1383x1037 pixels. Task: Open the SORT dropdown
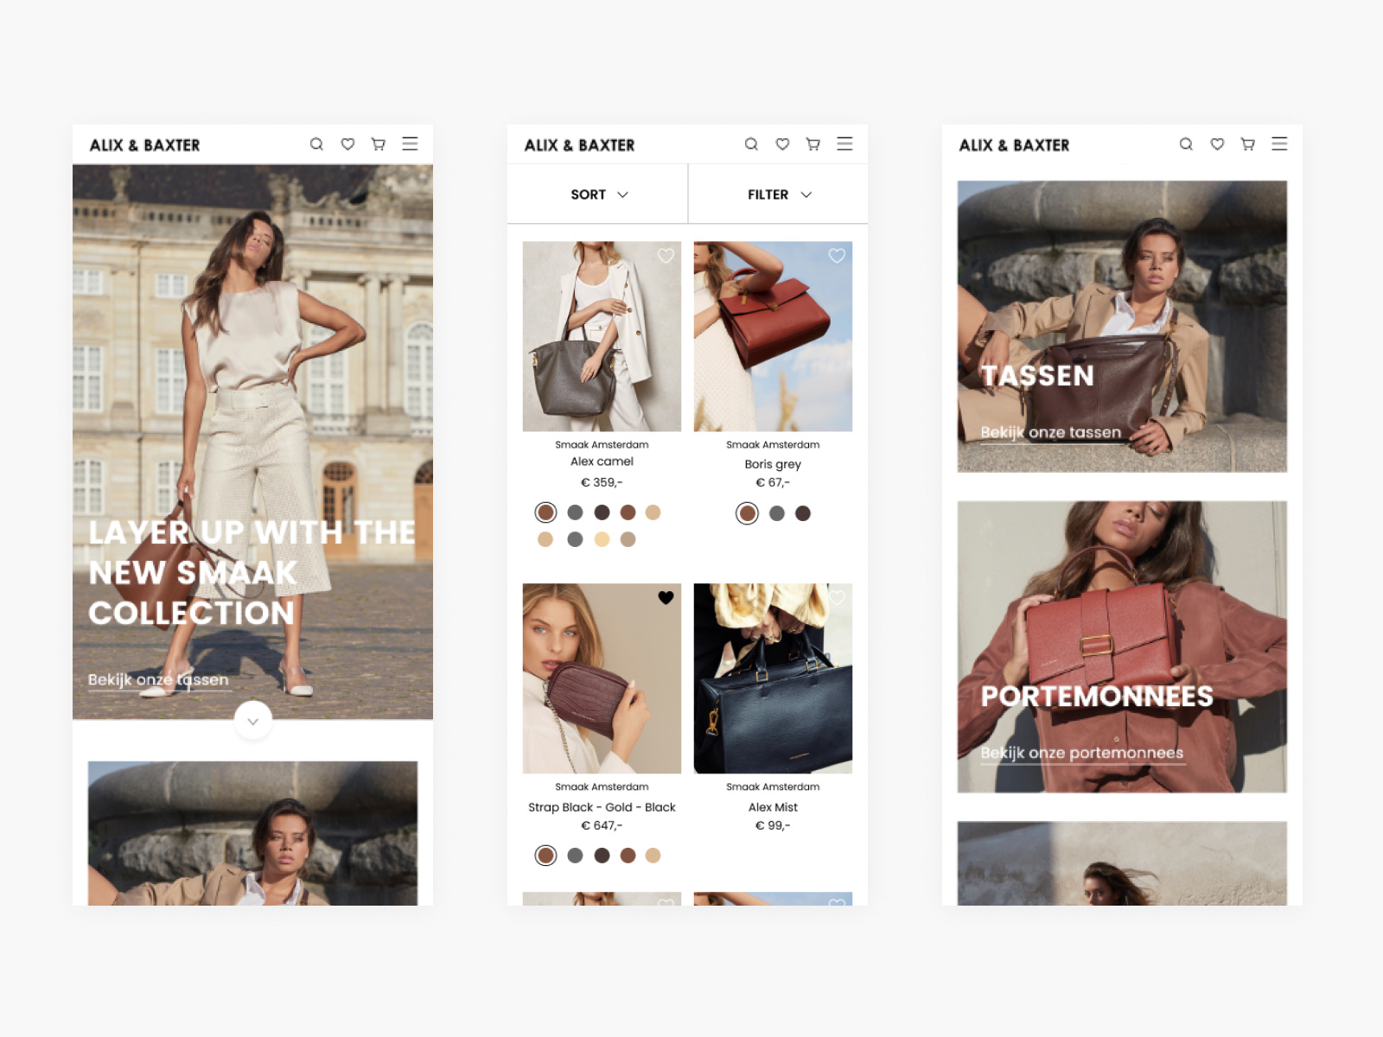[x=598, y=194]
